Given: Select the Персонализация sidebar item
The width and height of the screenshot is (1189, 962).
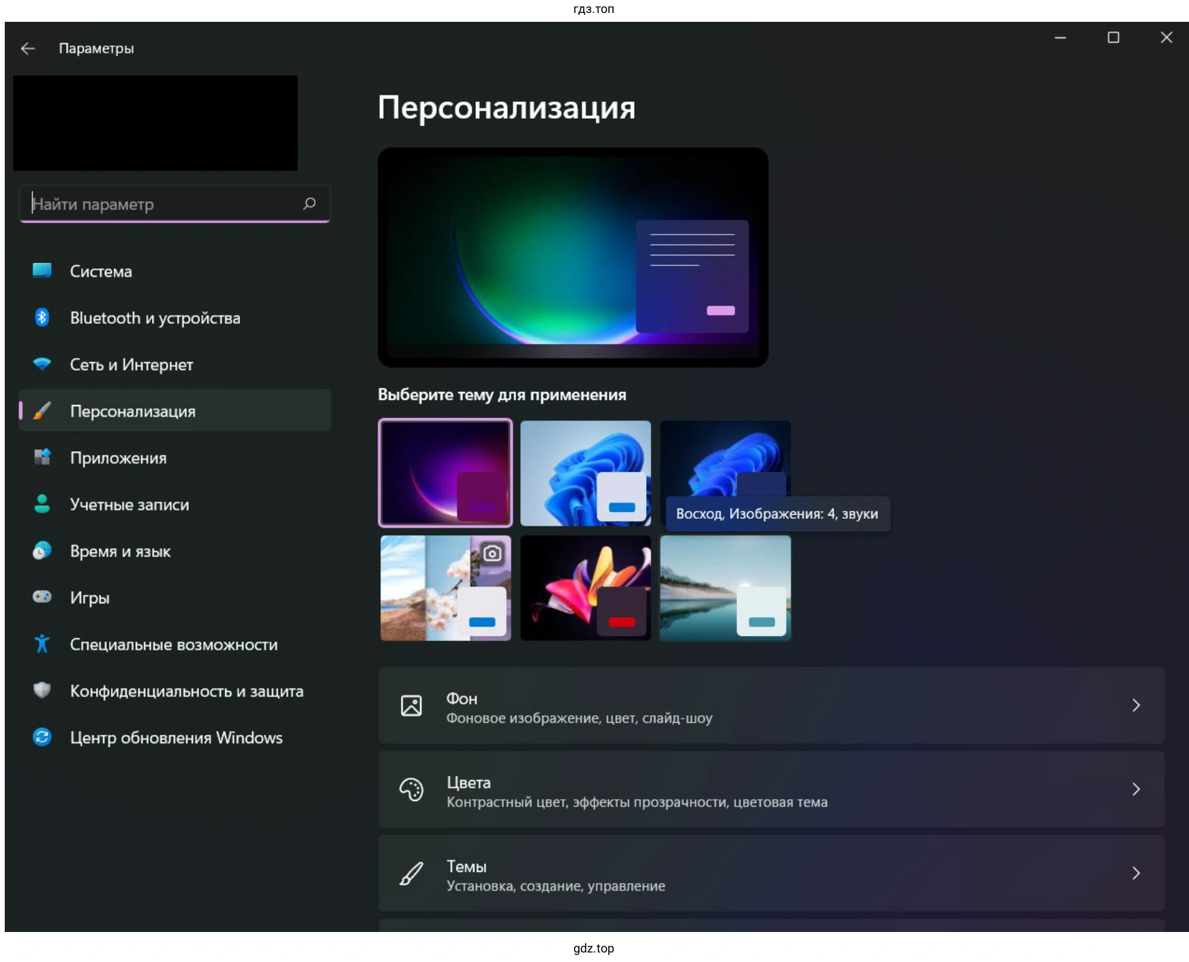Looking at the screenshot, I should (x=175, y=410).
